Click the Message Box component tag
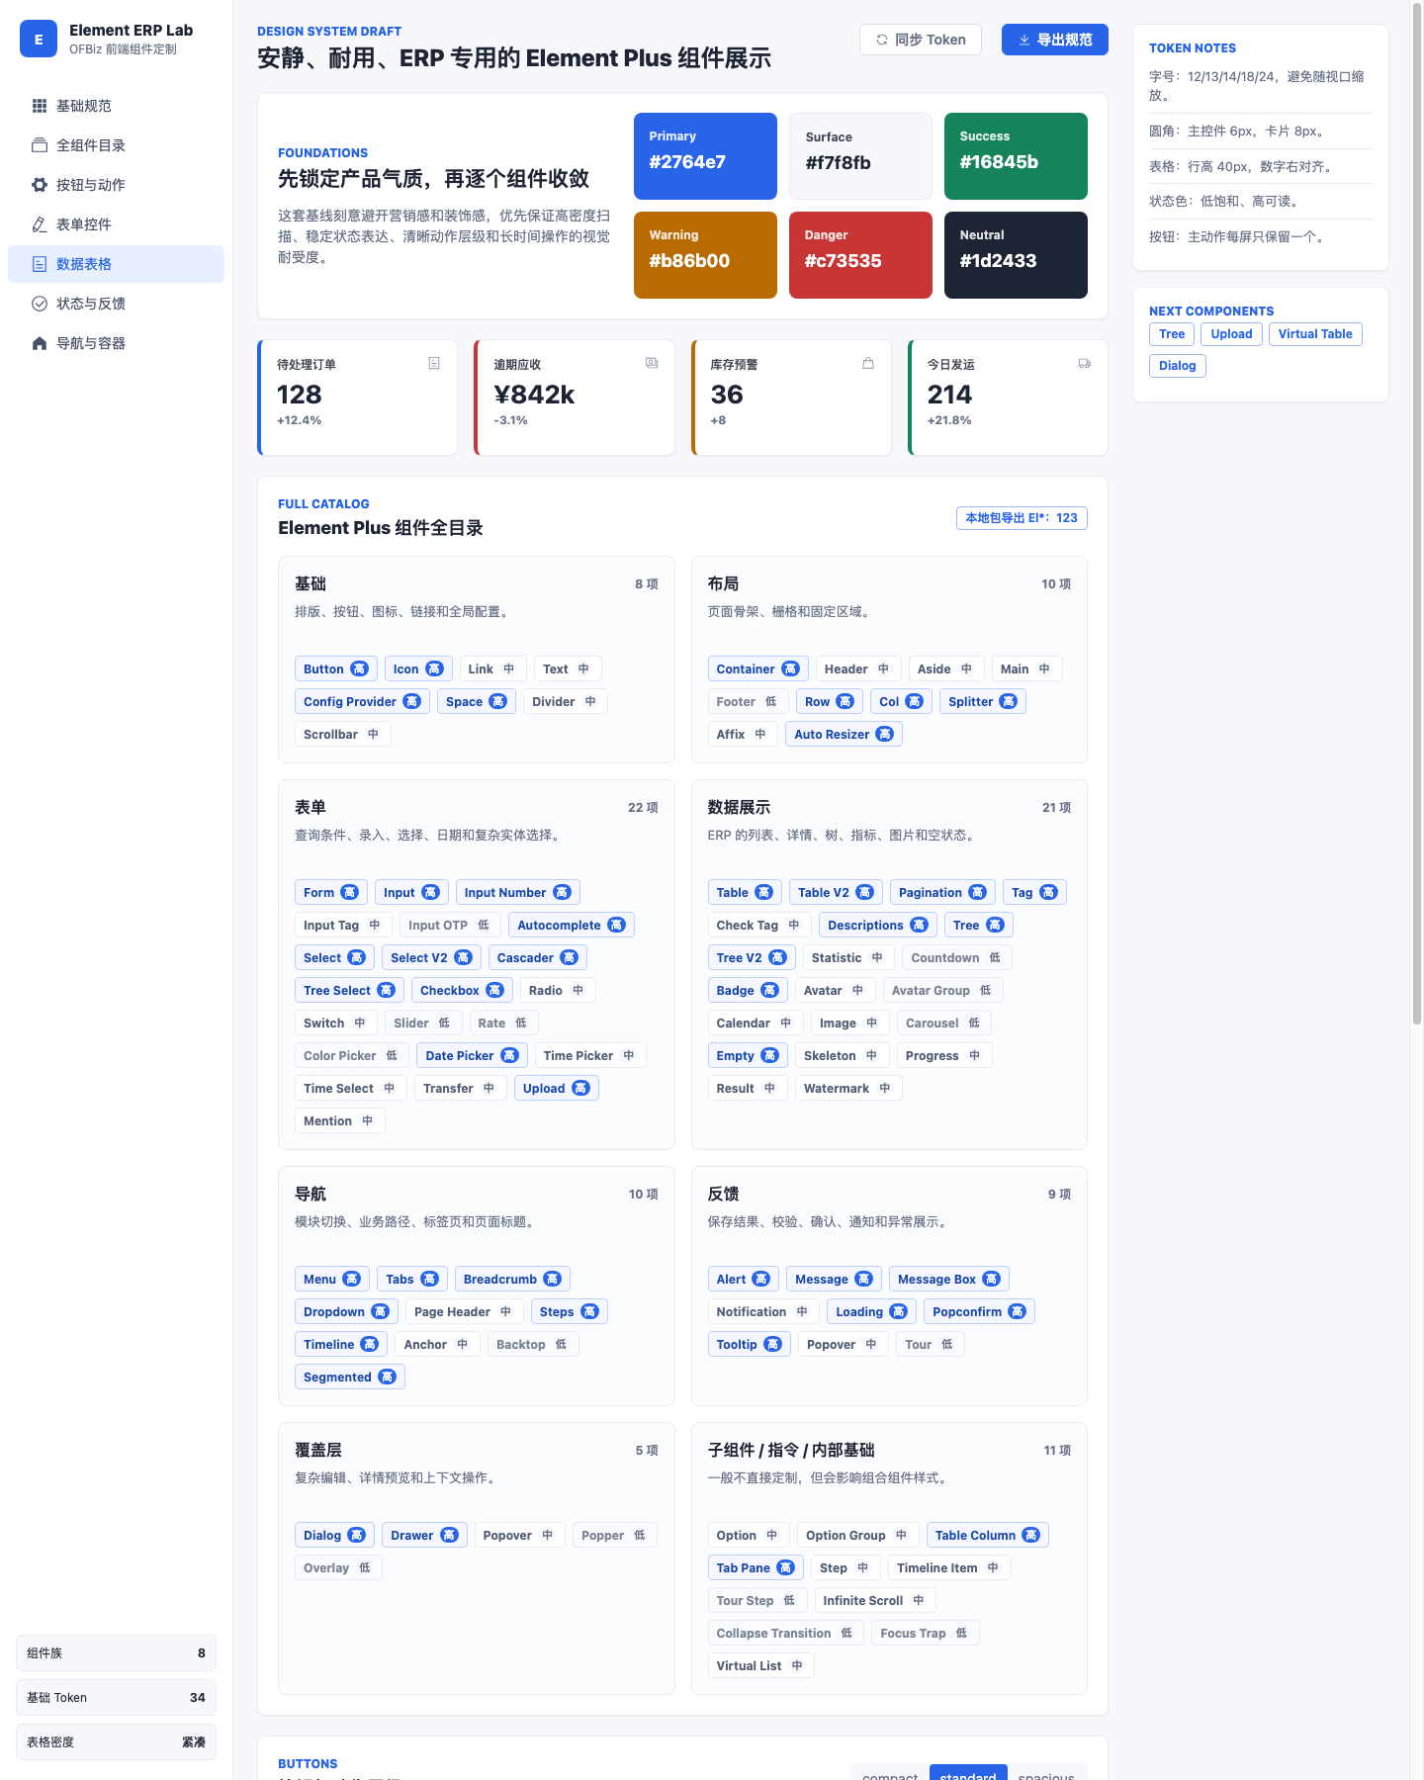Image resolution: width=1424 pixels, height=1780 pixels. click(949, 1280)
